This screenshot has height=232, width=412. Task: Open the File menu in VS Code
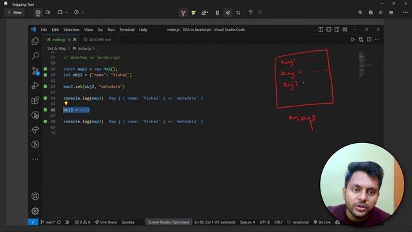coord(44,30)
